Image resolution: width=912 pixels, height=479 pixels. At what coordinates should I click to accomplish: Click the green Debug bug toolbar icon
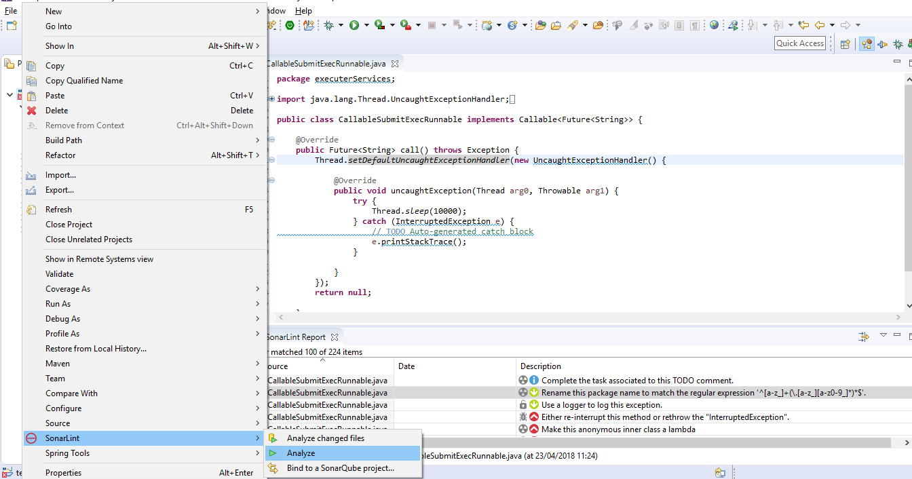coord(328,25)
